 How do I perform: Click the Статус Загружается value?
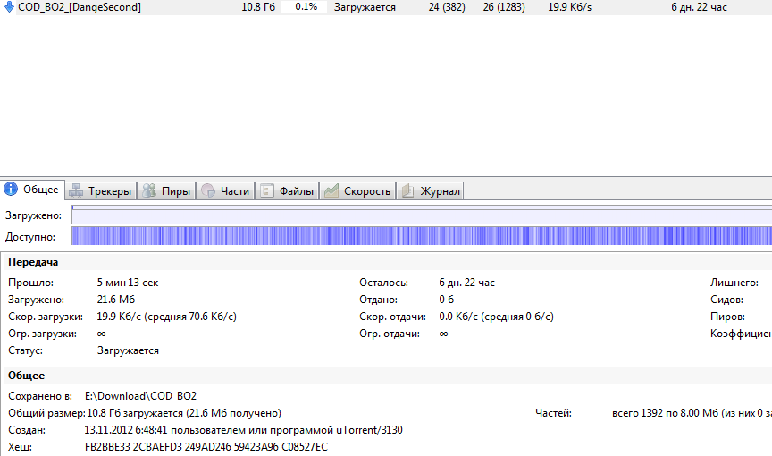pos(128,350)
